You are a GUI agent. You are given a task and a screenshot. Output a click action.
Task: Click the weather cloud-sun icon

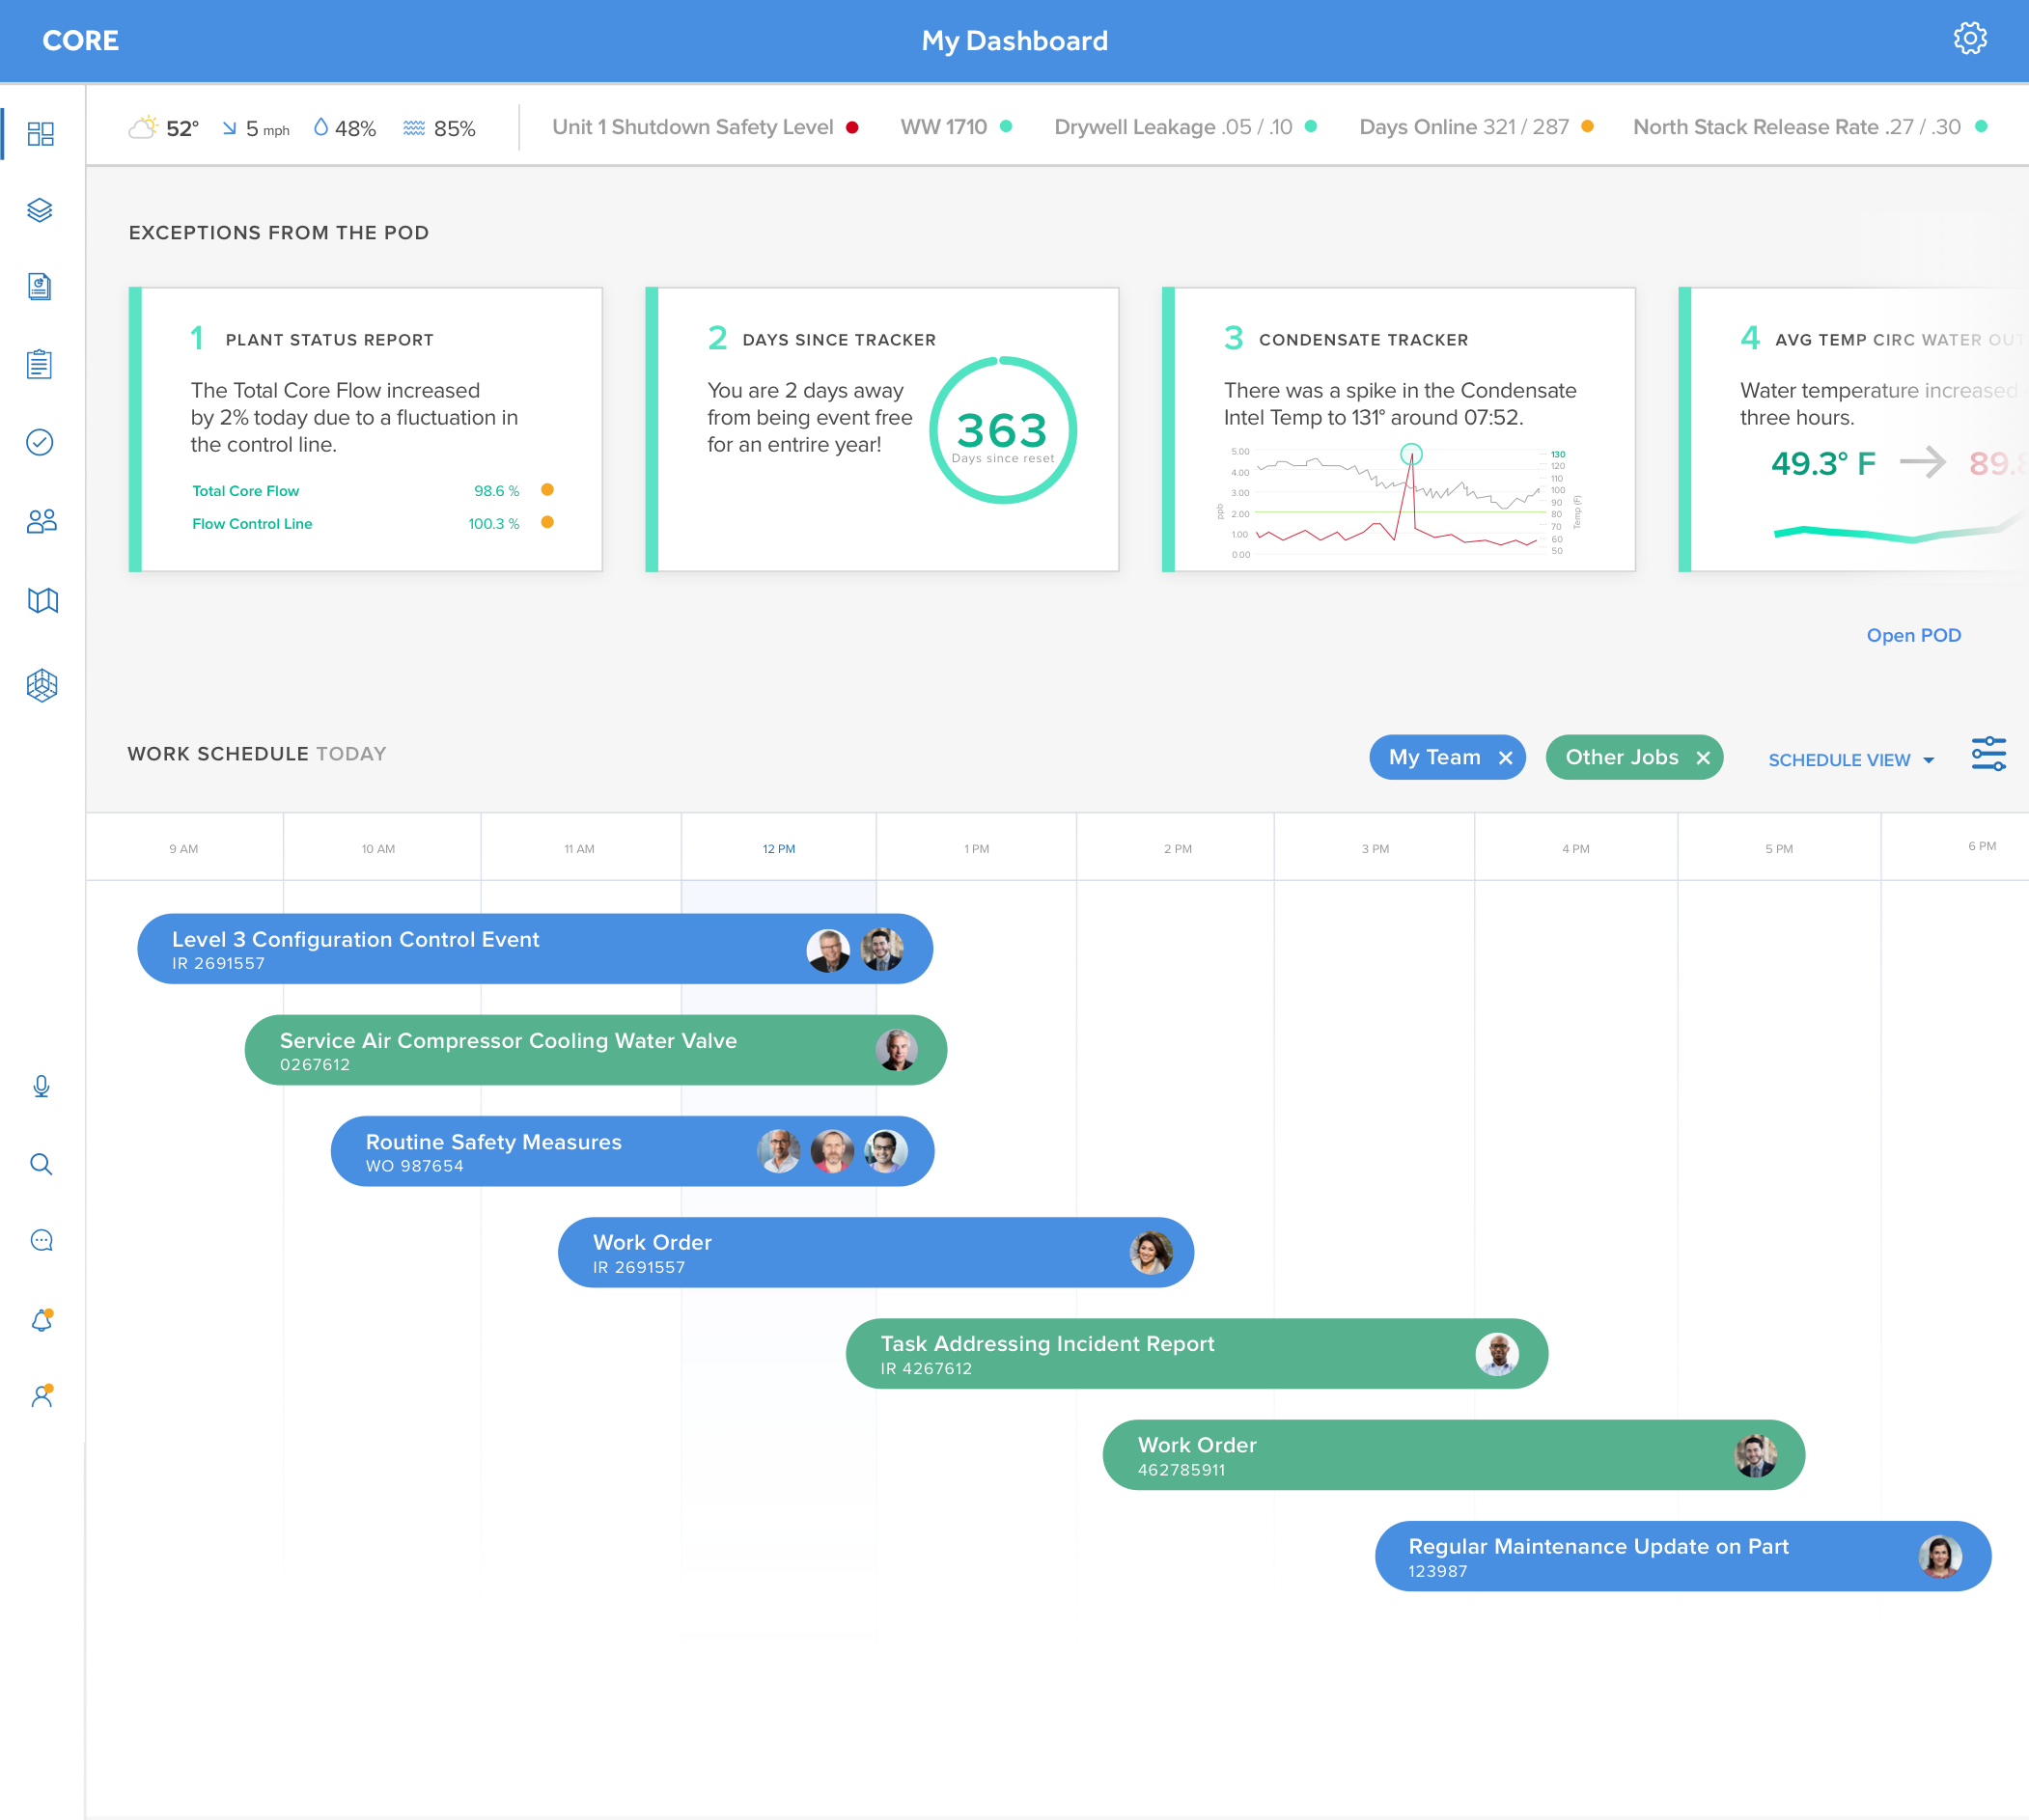(x=144, y=127)
